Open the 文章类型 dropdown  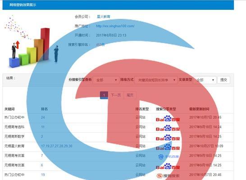click(205, 80)
